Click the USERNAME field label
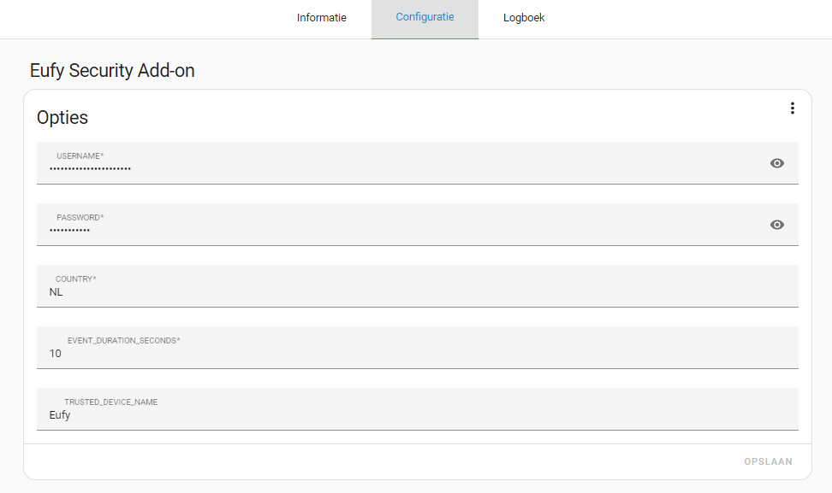The height and width of the screenshot is (493, 832). [79, 156]
